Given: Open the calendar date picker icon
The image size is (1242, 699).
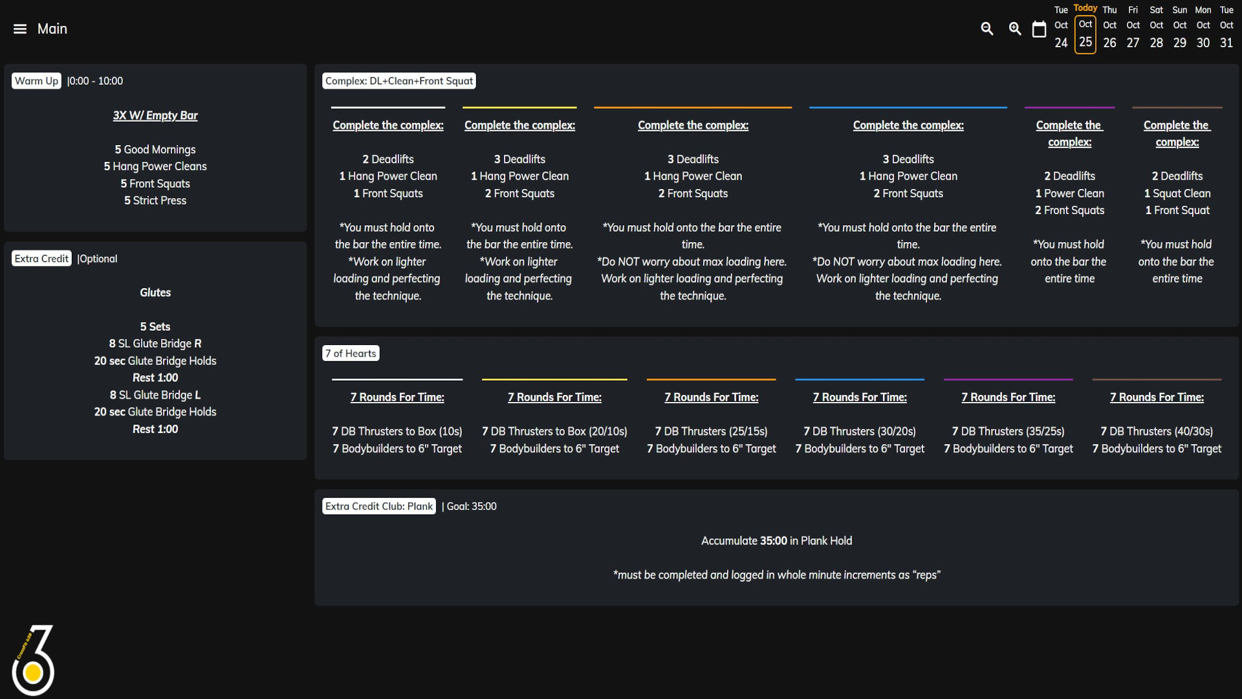Looking at the screenshot, I should tap(1040, 28).
